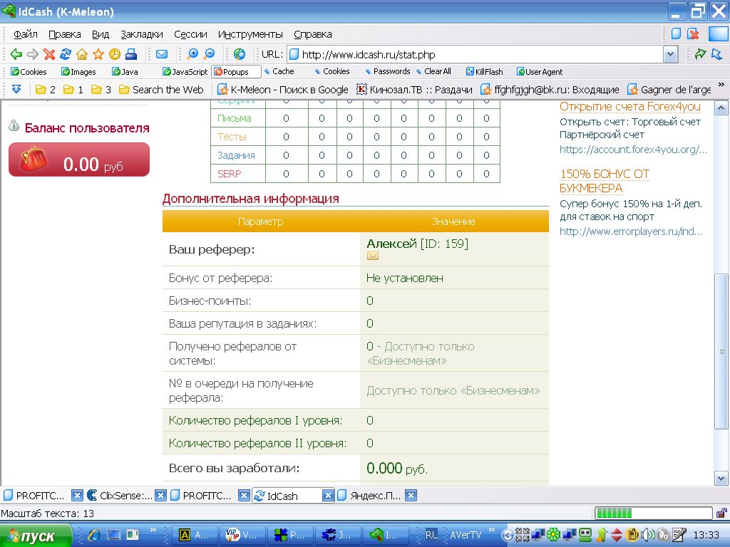Switch to the ClixSense tab
This screenshot has width=730, height=547.
[x=120, y=496]
